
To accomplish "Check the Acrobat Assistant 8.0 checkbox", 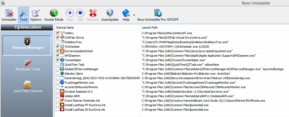I will click(57, 92).
